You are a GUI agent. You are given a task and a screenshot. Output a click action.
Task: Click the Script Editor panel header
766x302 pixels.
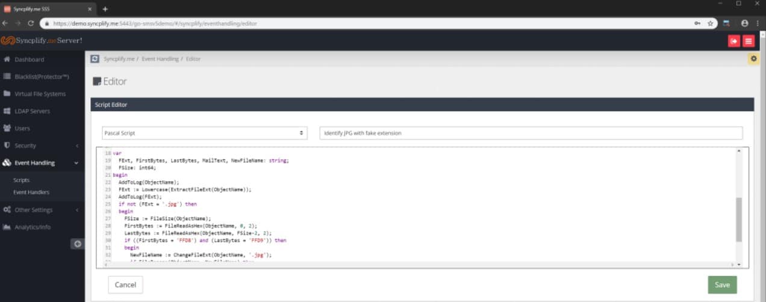pyautogui.click(x=422, y=105)
